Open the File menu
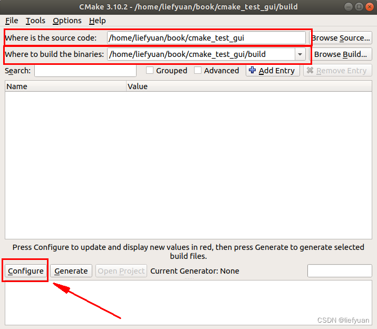 coord(12,21)
